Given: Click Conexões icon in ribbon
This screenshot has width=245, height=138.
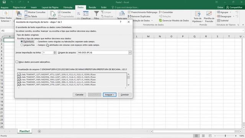Looking at the screenshot, I should tap(59, 12).
